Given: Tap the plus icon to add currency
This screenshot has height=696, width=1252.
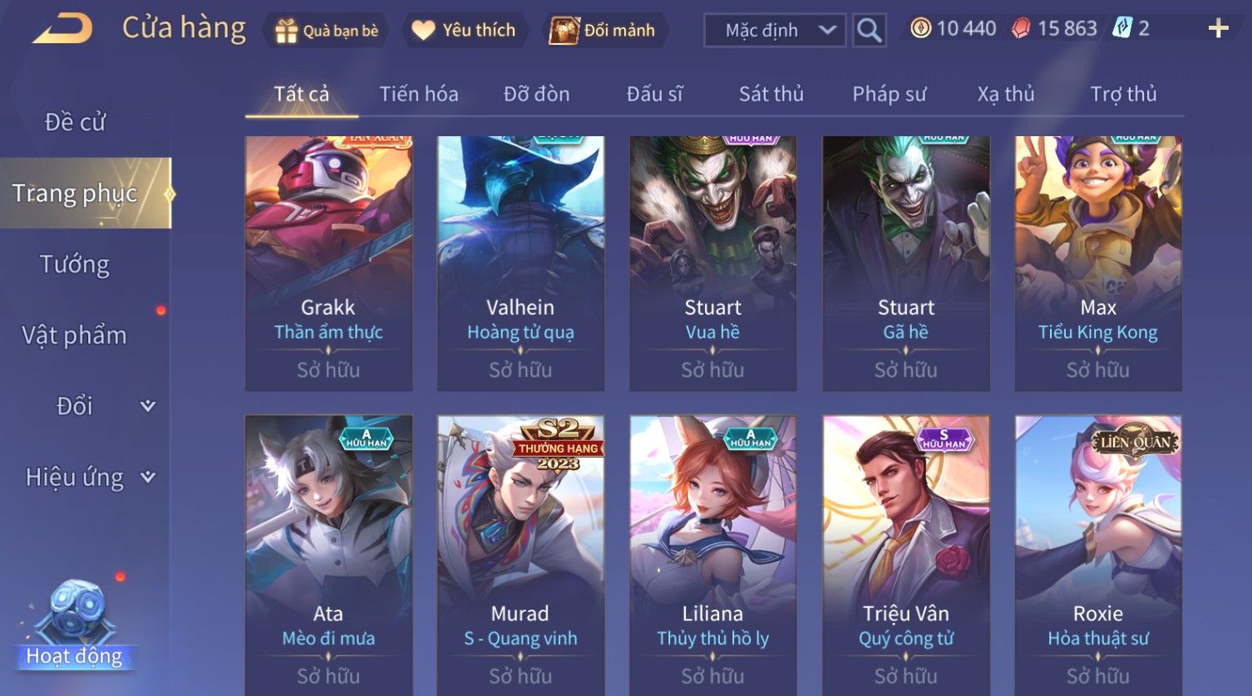Looking at the screenshot, I should pyautogui.click(x=1218, y=29).
